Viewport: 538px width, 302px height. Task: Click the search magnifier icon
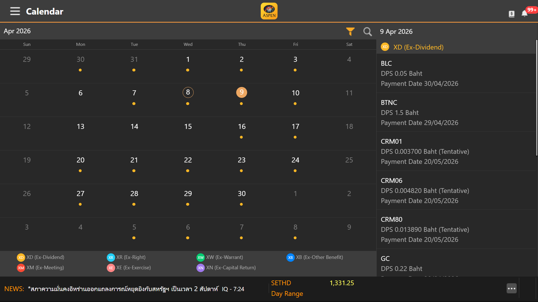tap(367, 32)
